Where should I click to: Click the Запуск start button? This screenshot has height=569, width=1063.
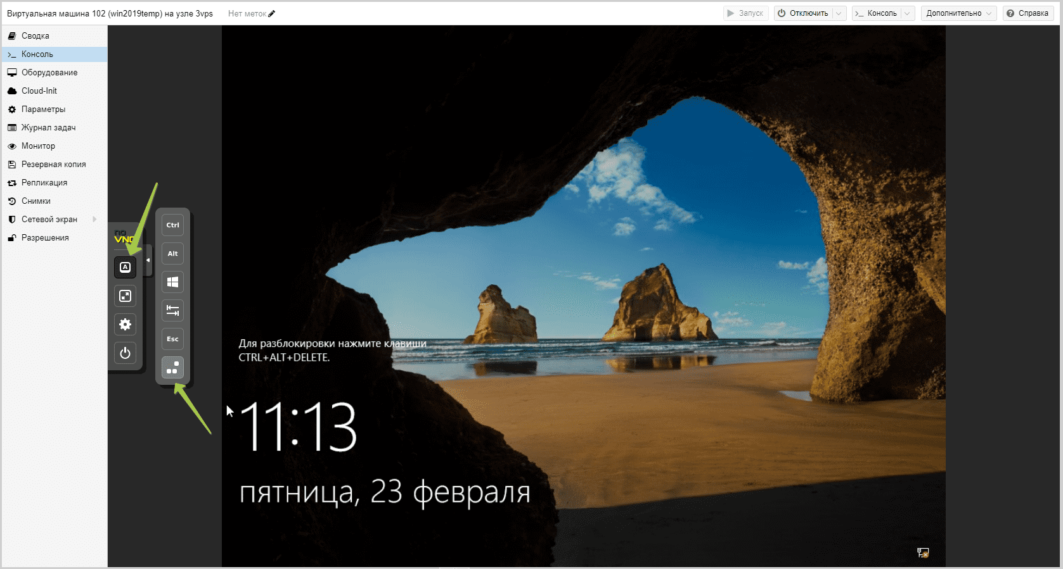coord(745,13)
